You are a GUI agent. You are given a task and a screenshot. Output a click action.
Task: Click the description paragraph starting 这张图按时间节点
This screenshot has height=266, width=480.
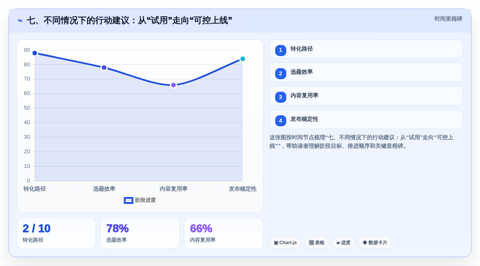pos(361,142)
